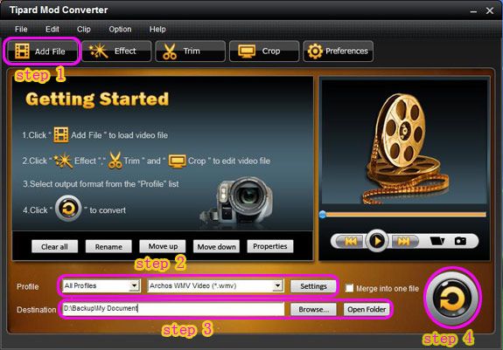Click the Clear all button
This screenshot has width=503, height=350.
(x=54, y=246)
